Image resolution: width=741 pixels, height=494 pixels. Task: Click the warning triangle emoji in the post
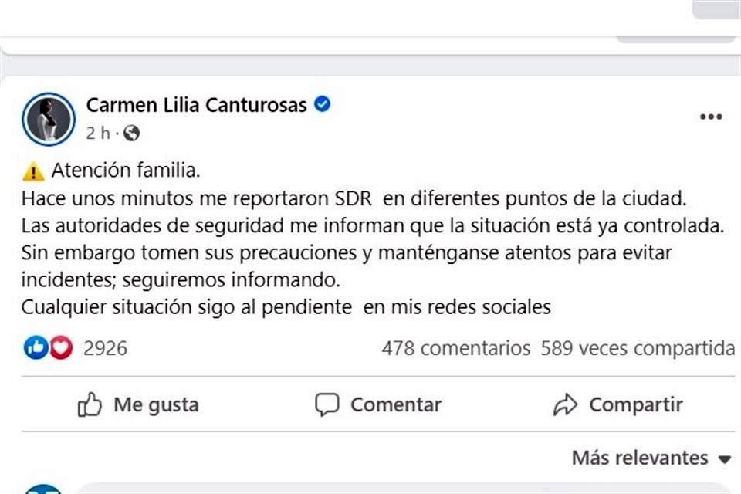click(34, 168)
